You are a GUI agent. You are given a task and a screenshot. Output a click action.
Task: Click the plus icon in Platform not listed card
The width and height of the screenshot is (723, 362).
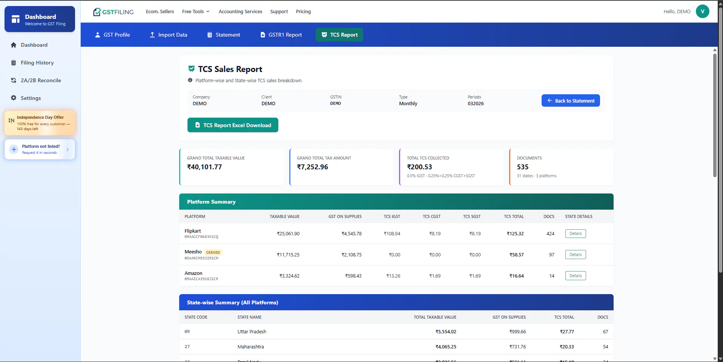[x=14, y=149]
